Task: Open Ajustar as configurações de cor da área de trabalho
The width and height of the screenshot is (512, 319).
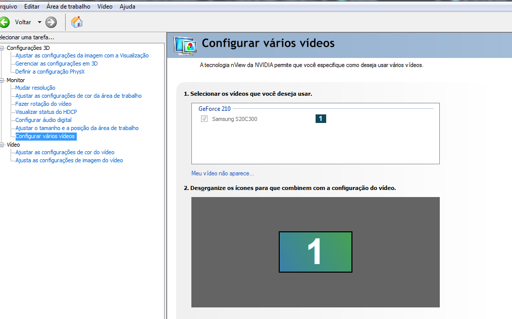Action: click(x=78, y=96)
